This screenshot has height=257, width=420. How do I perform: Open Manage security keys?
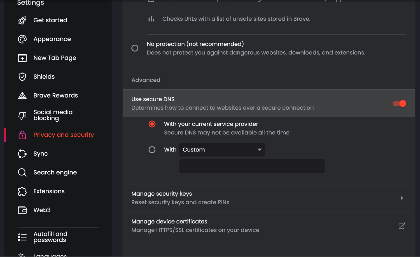click(269, 198)
